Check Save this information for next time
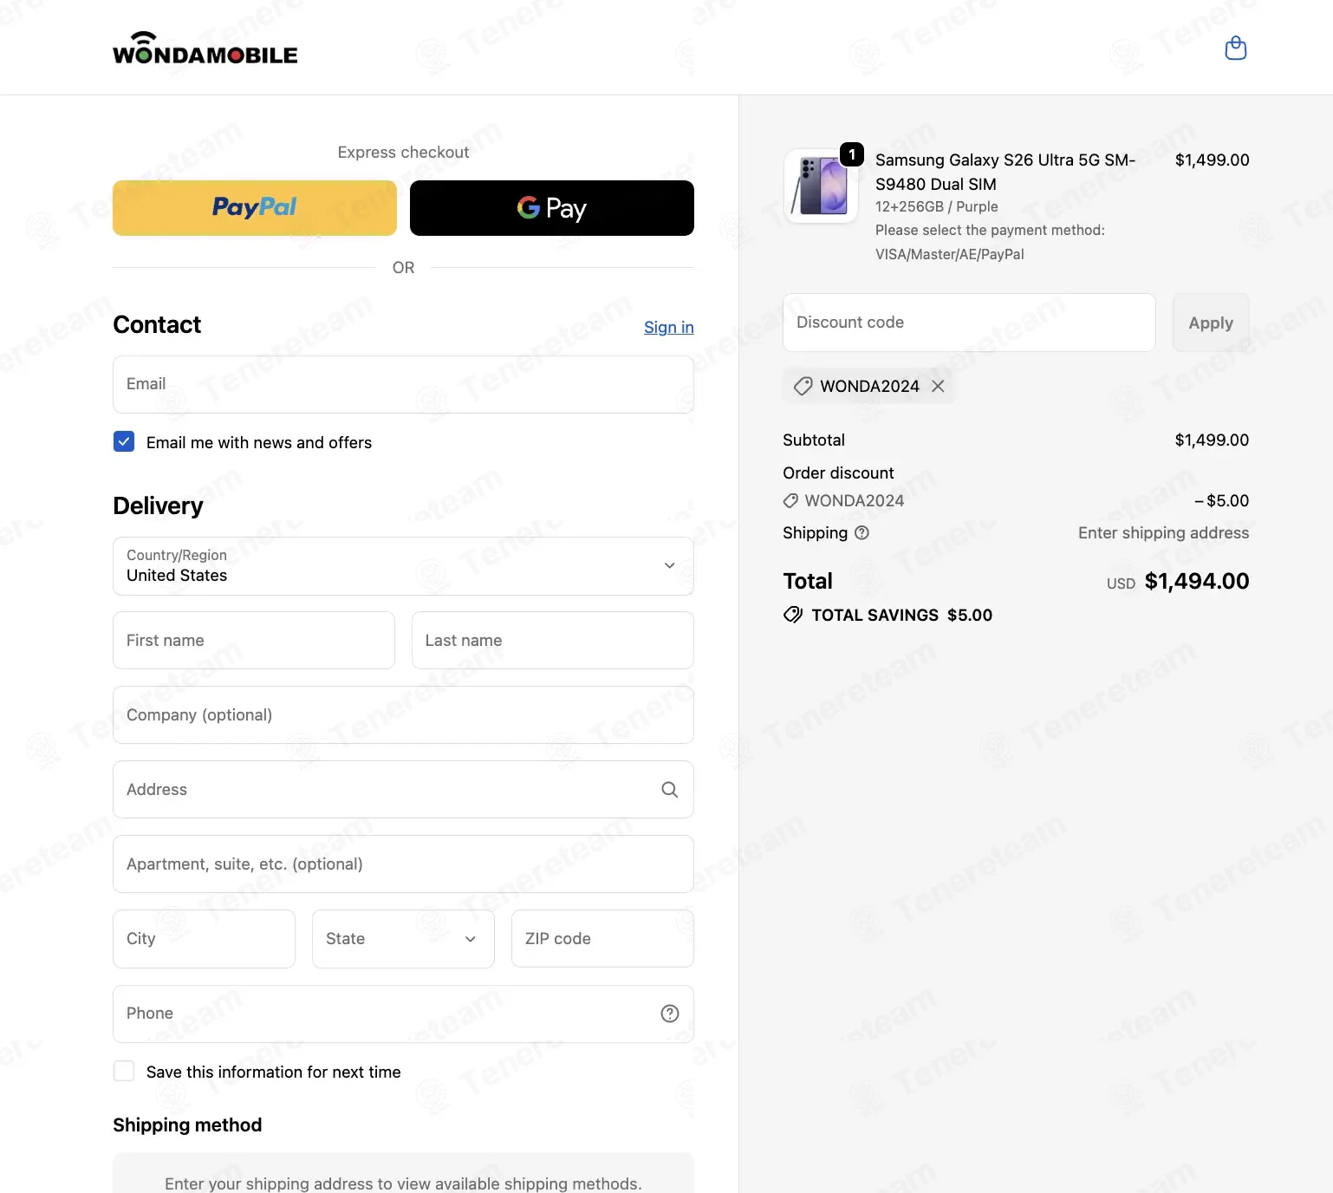Screen dimensions: 1333x1193 124,1071
